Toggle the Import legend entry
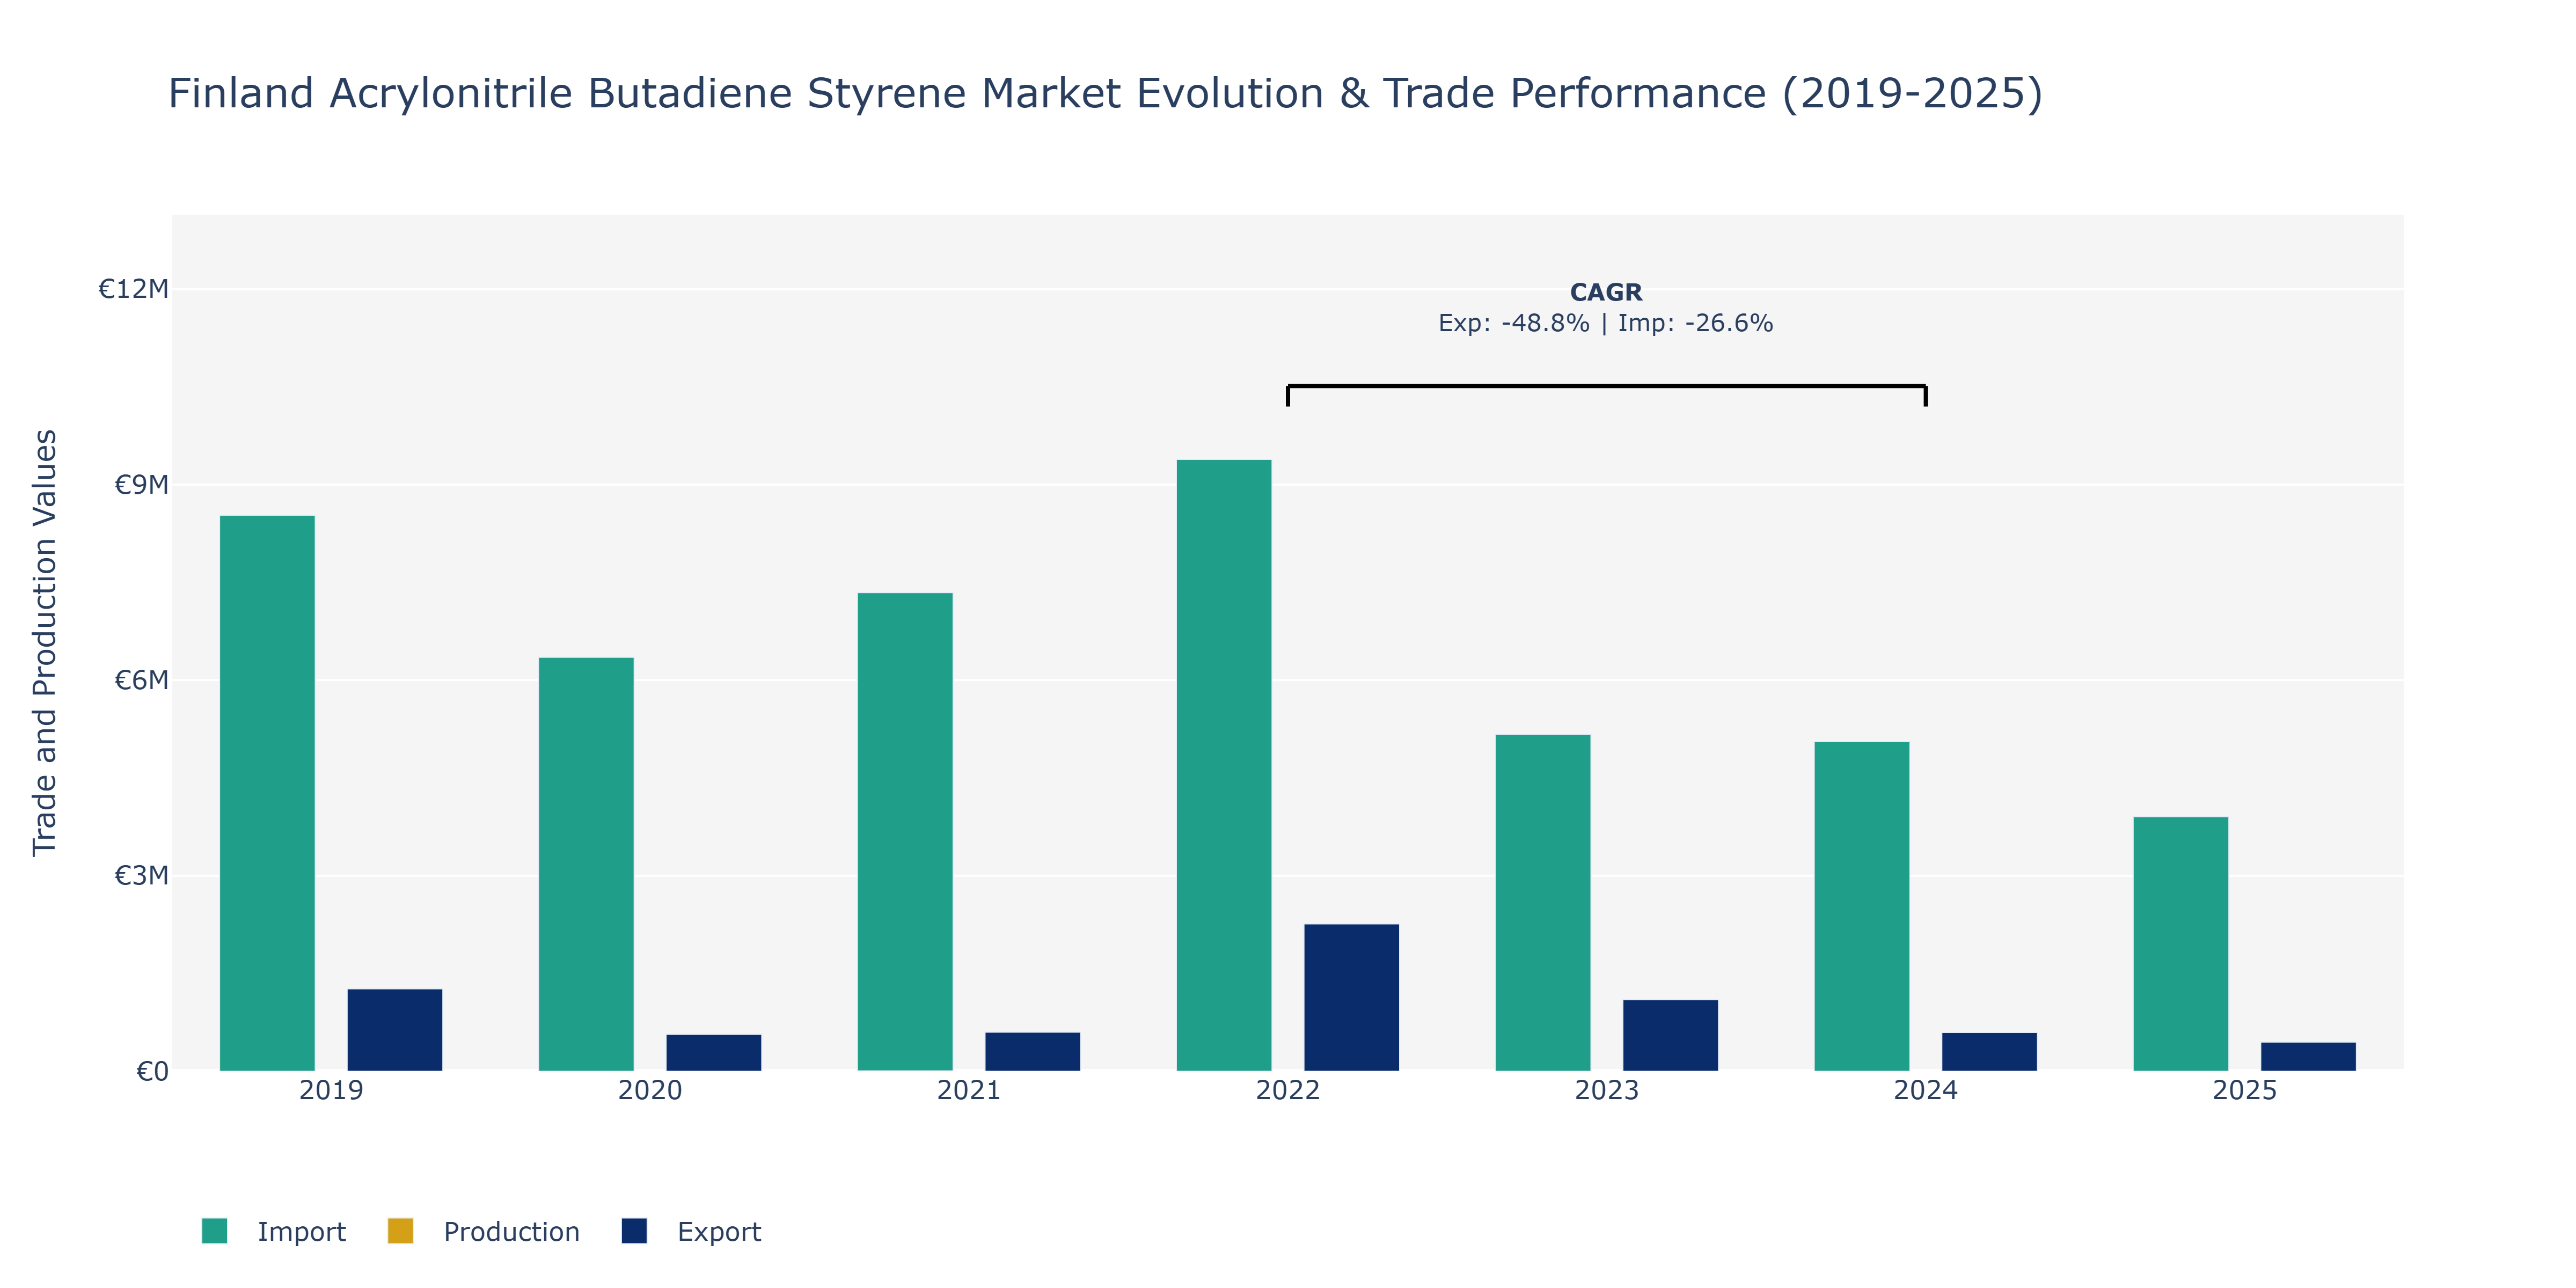 point(273,1231)
